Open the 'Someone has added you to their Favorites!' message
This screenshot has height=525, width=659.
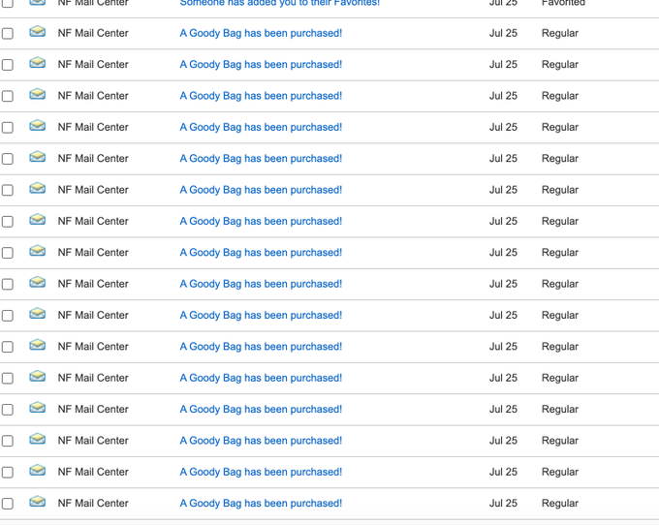pos(279,3)
